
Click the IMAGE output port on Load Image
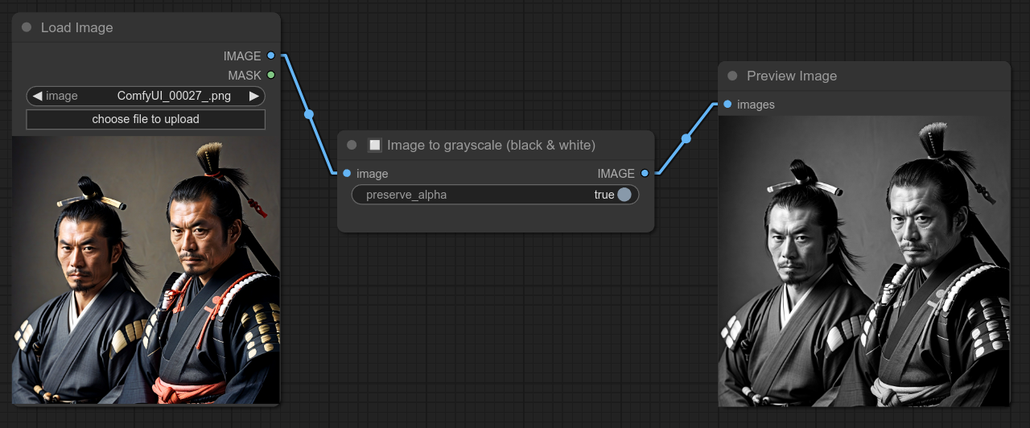tap(271, 56)
